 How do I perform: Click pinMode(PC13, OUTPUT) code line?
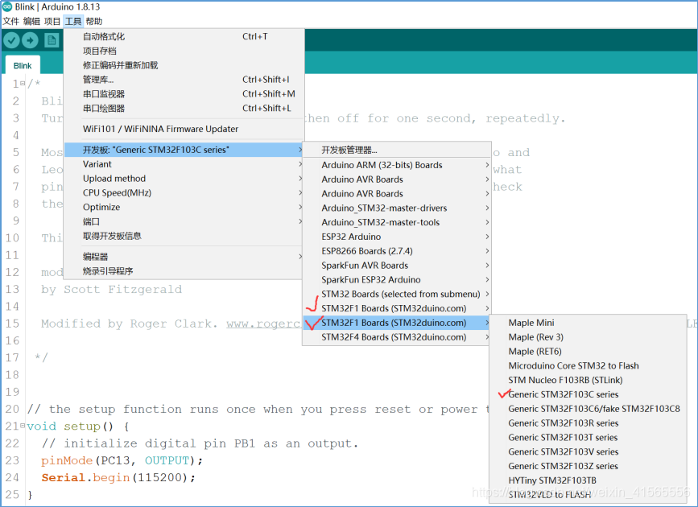122,460
